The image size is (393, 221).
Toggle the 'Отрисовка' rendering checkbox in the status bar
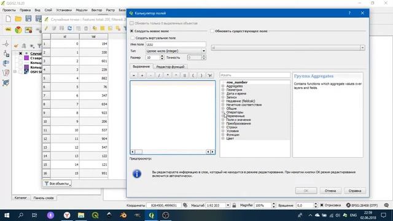tap(322, 205)
